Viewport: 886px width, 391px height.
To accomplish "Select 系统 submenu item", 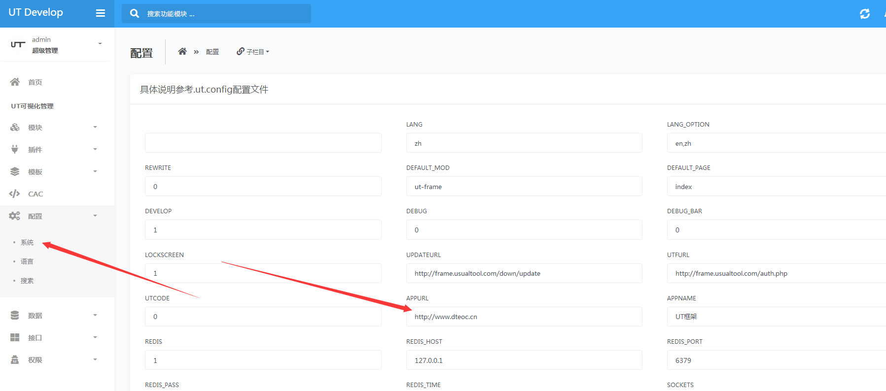I will point(27,242).
